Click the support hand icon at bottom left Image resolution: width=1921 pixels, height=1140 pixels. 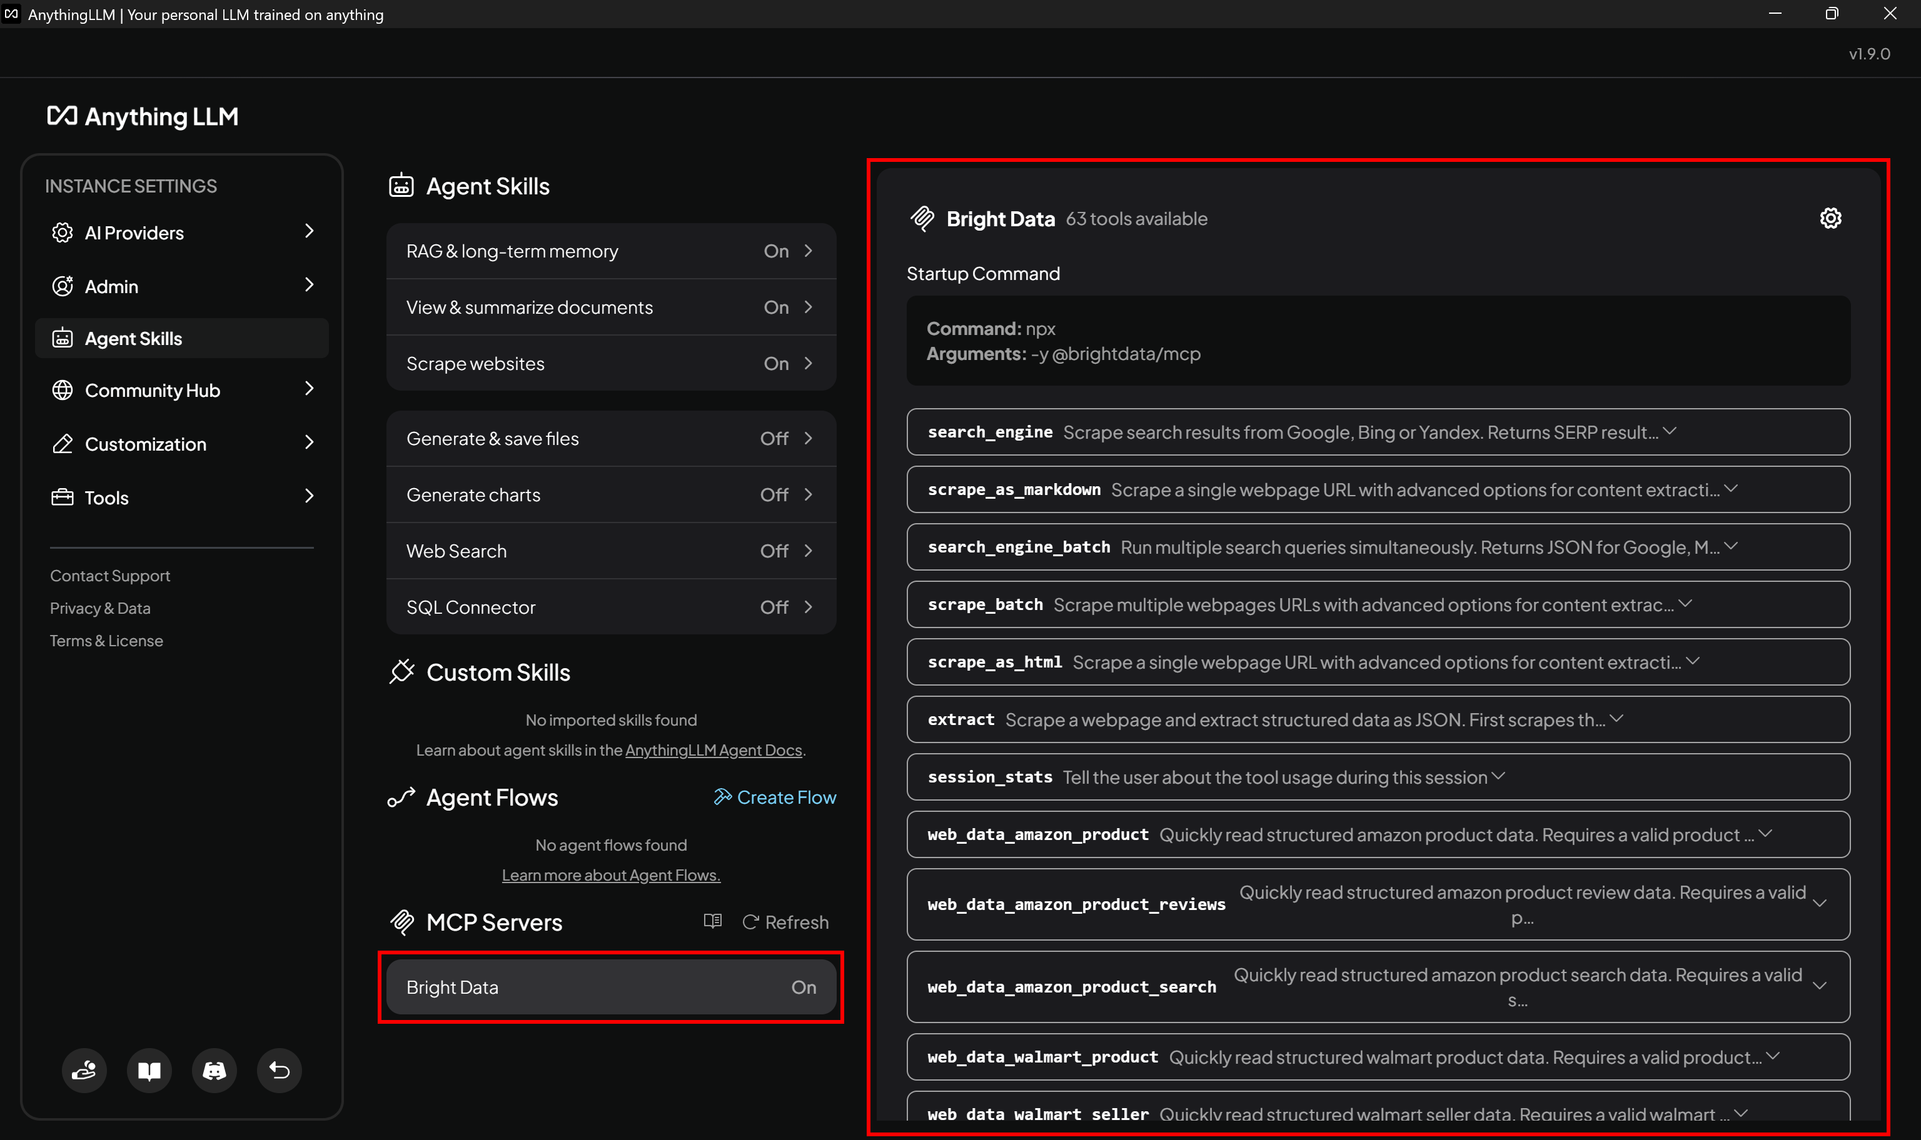(x=84, y=1070)
